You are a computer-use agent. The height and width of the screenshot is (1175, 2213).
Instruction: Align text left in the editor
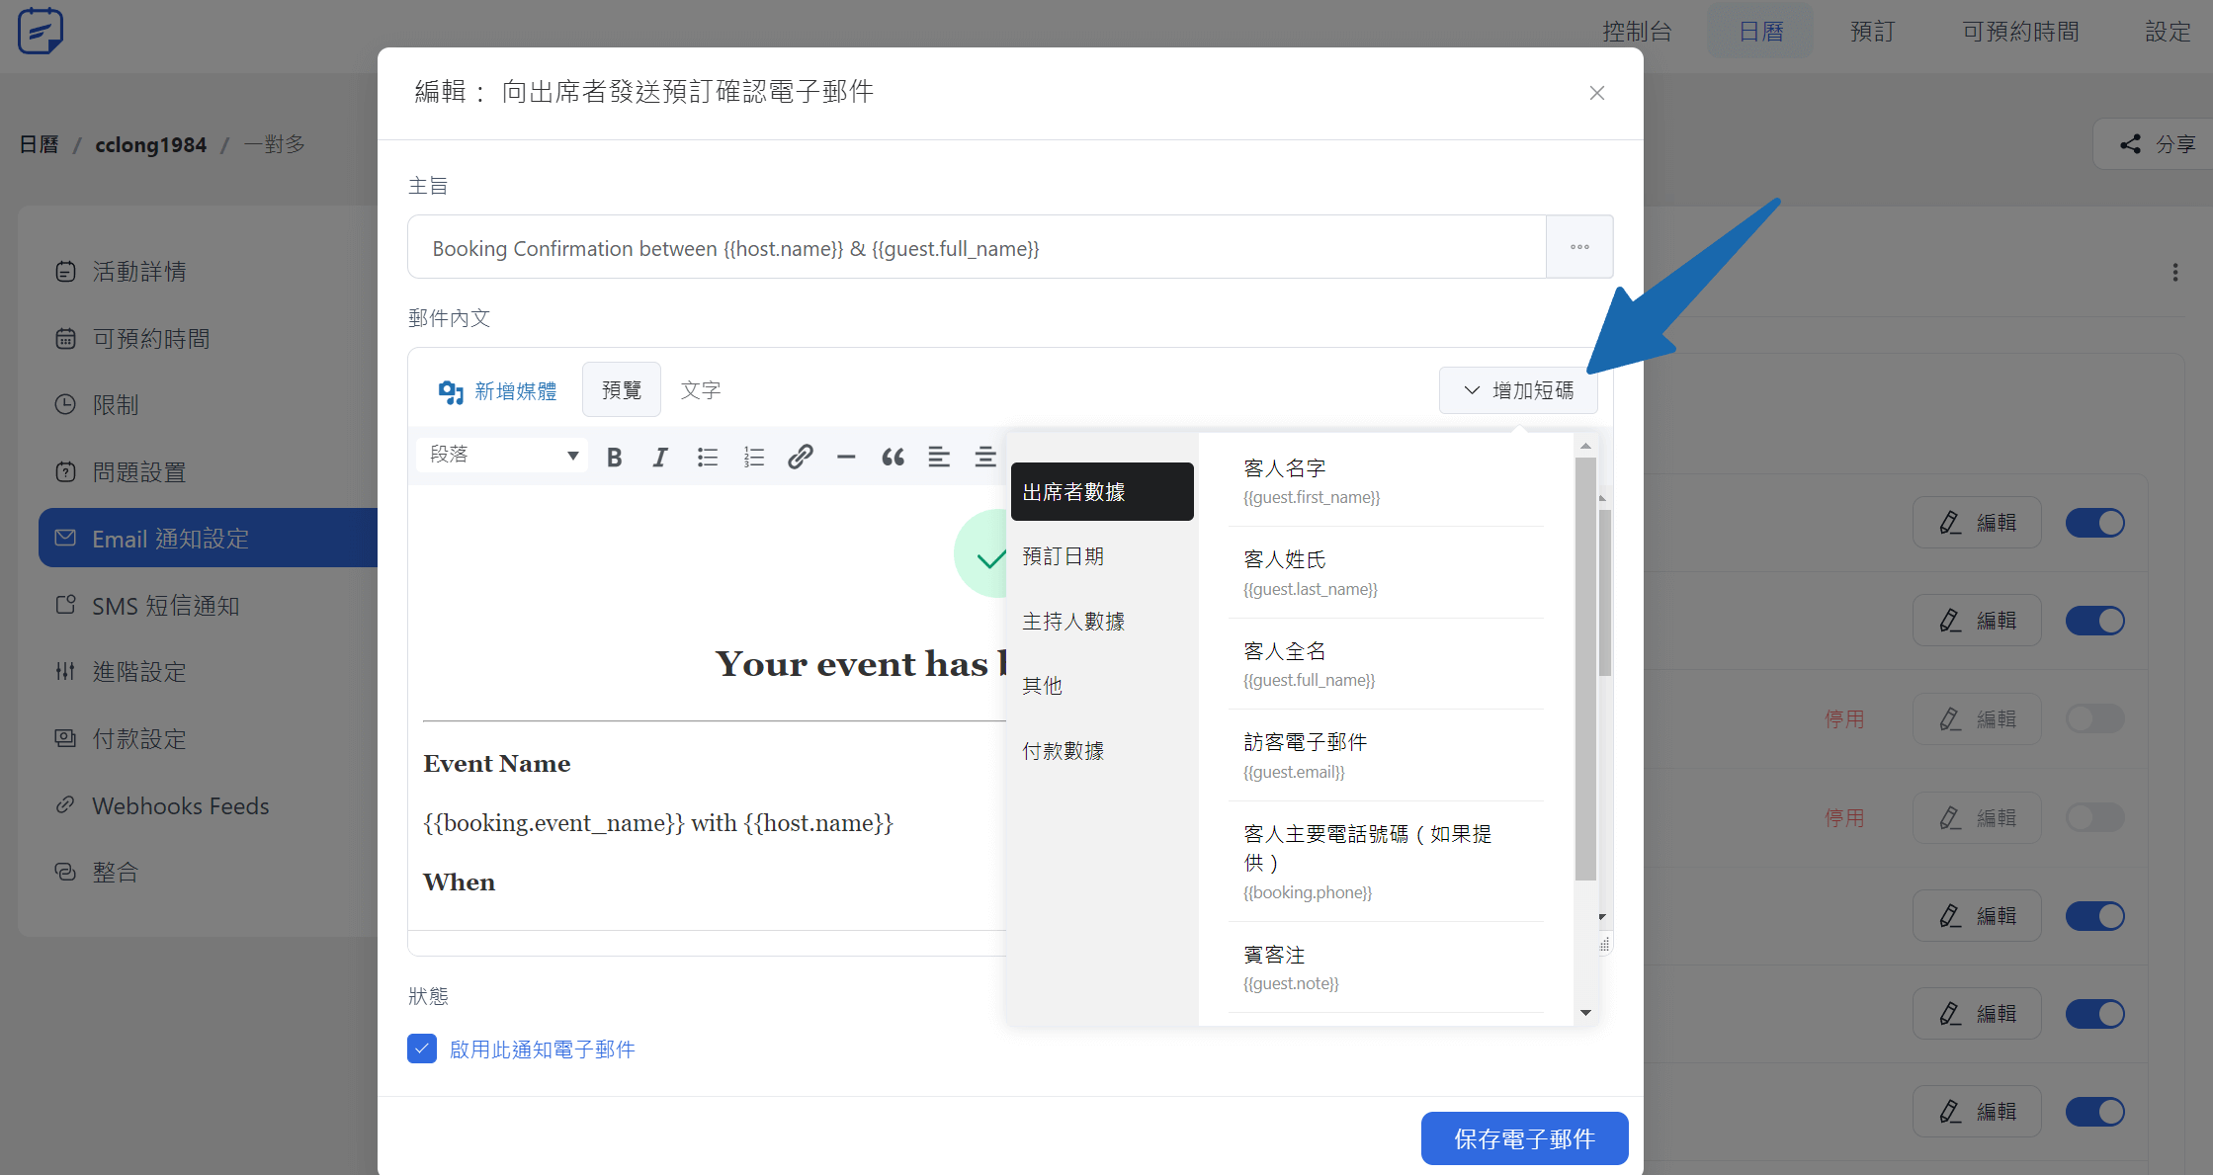(x=938, y=457)
